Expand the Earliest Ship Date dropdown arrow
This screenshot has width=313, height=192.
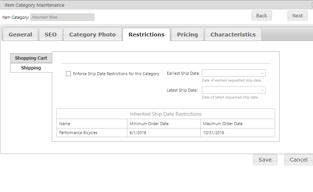[x=262, y=73]
